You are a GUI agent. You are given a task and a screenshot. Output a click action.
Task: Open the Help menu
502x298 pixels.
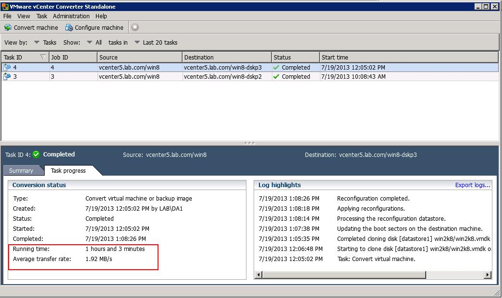[101, 16]
